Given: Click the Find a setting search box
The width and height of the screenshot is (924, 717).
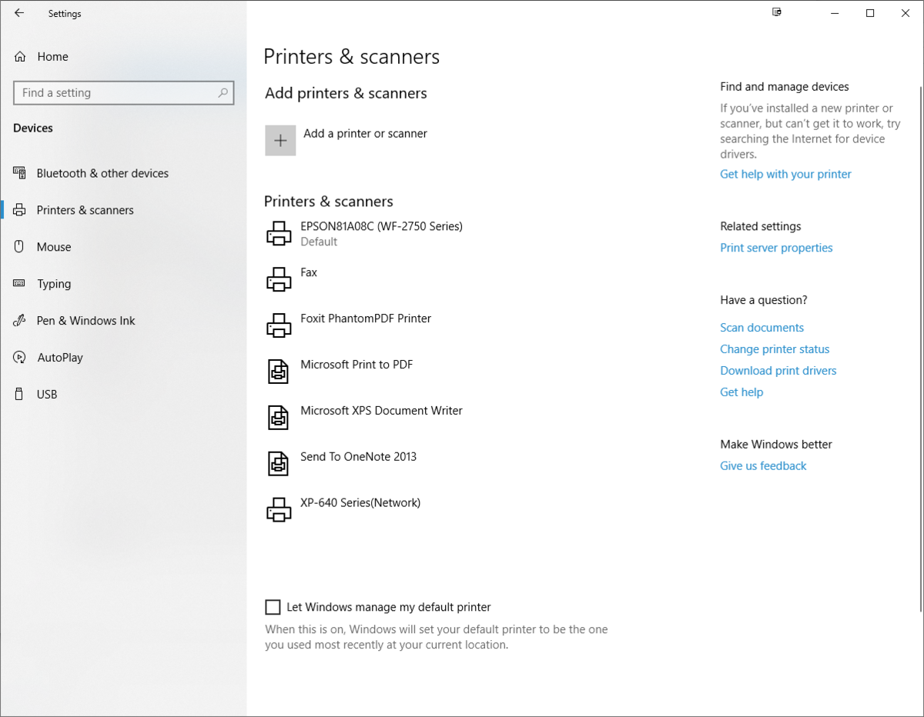Looking at the screenshot, I should click(115, 93).
